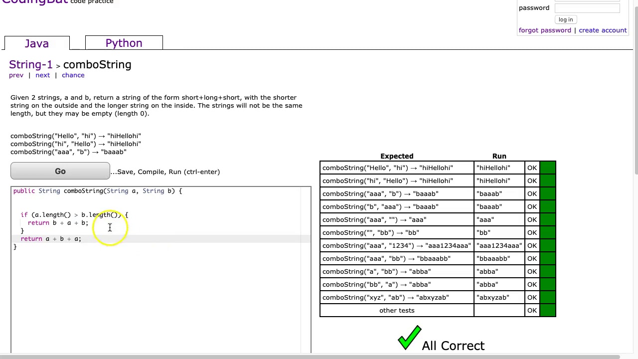Click the "bbaaabb" run result value
The height and width of the screenshot is (359, 638).
493,259
